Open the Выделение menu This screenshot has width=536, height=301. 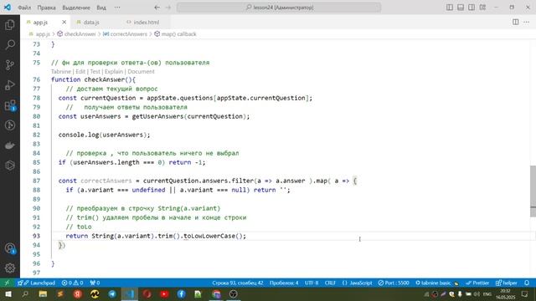pos(76,8)
